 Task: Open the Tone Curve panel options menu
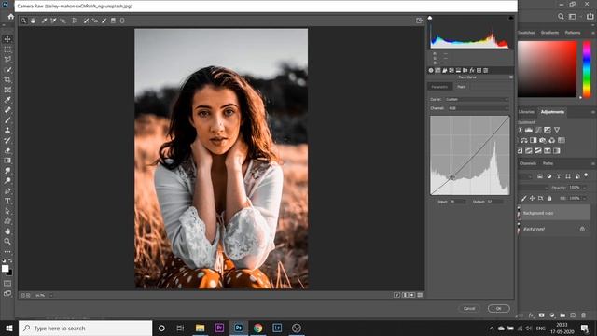[511, 77]
